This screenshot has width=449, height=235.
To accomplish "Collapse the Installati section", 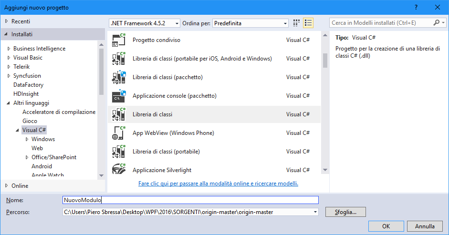I will (6, 34).
